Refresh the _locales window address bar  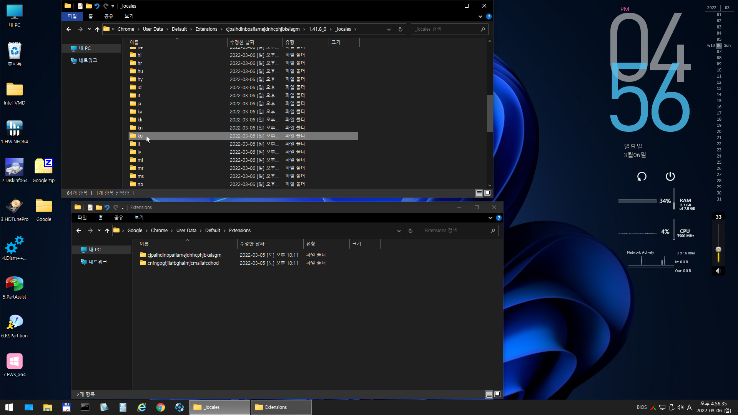pyautogui.click(x=400, y=29)
